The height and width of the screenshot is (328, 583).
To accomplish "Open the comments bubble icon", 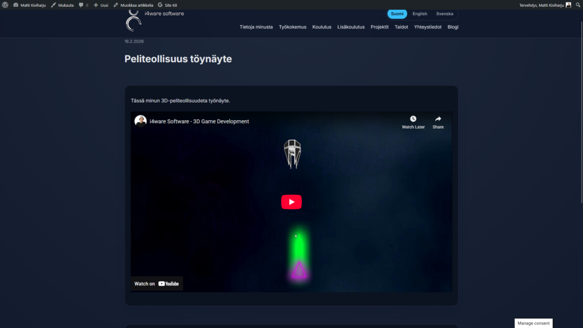I will [x=81, y=5].
